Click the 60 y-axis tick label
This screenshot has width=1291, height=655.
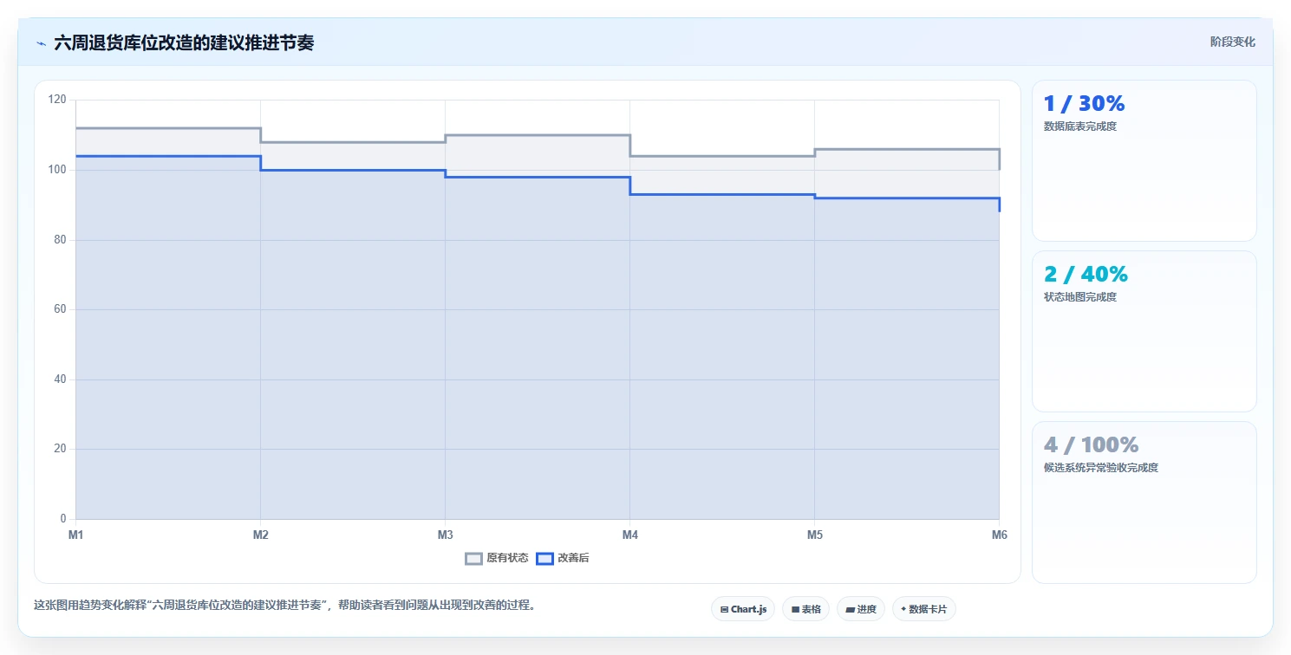(60, 309)
